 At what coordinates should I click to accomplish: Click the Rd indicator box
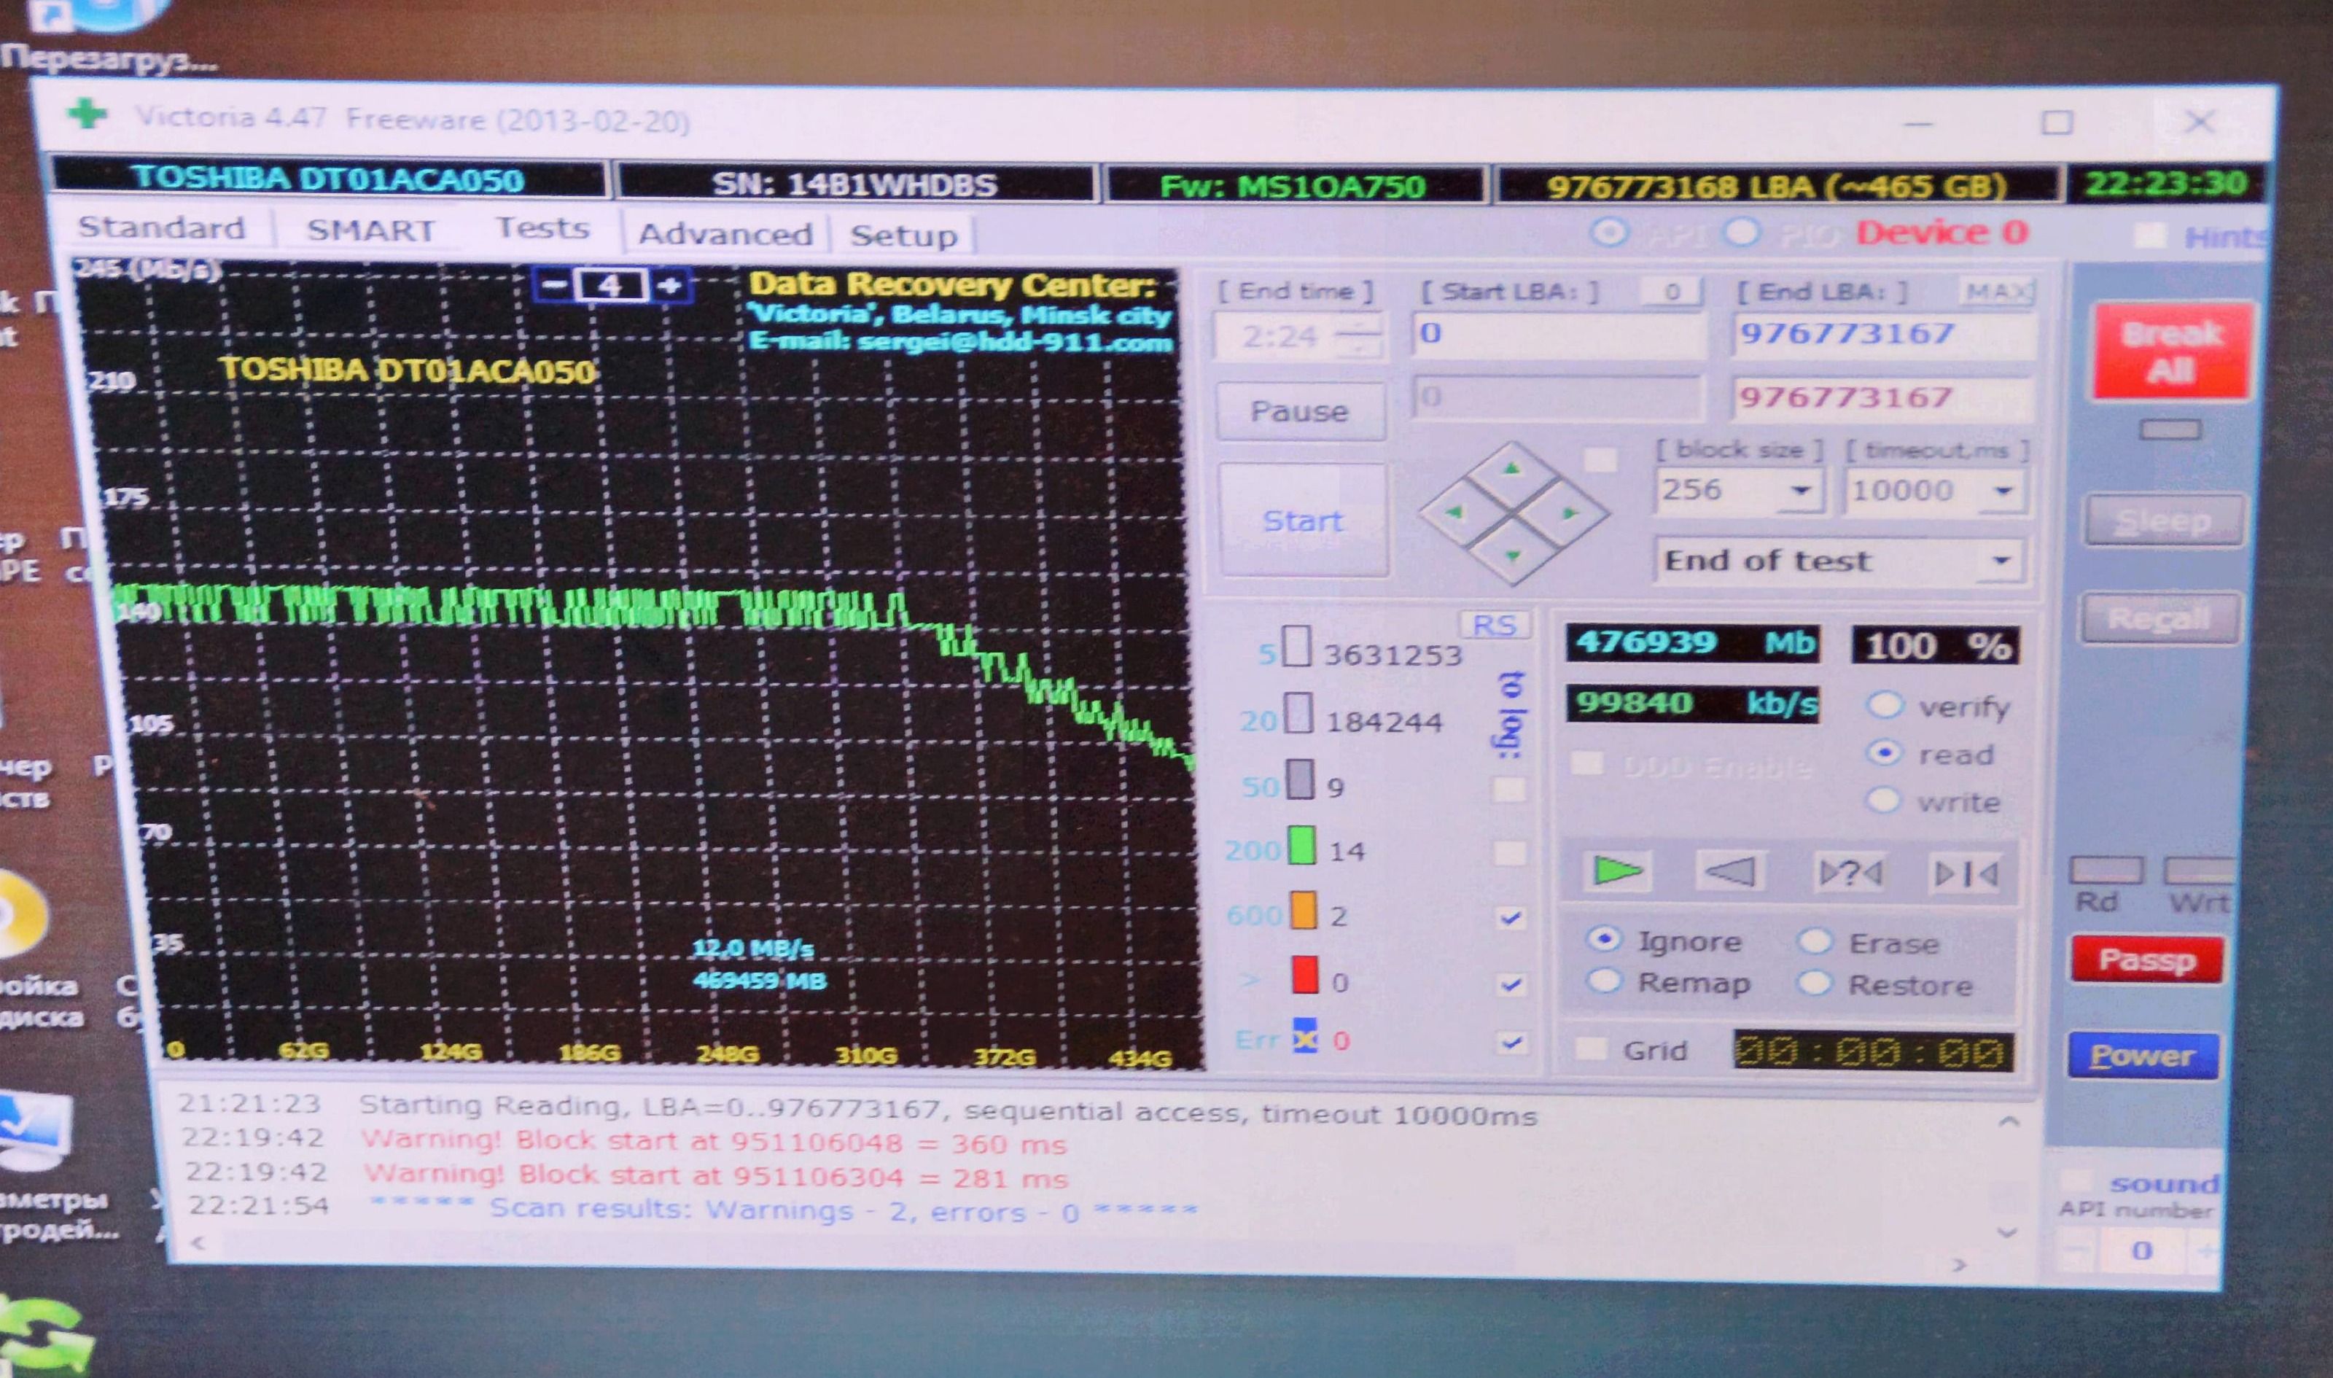click(2106, 872)
